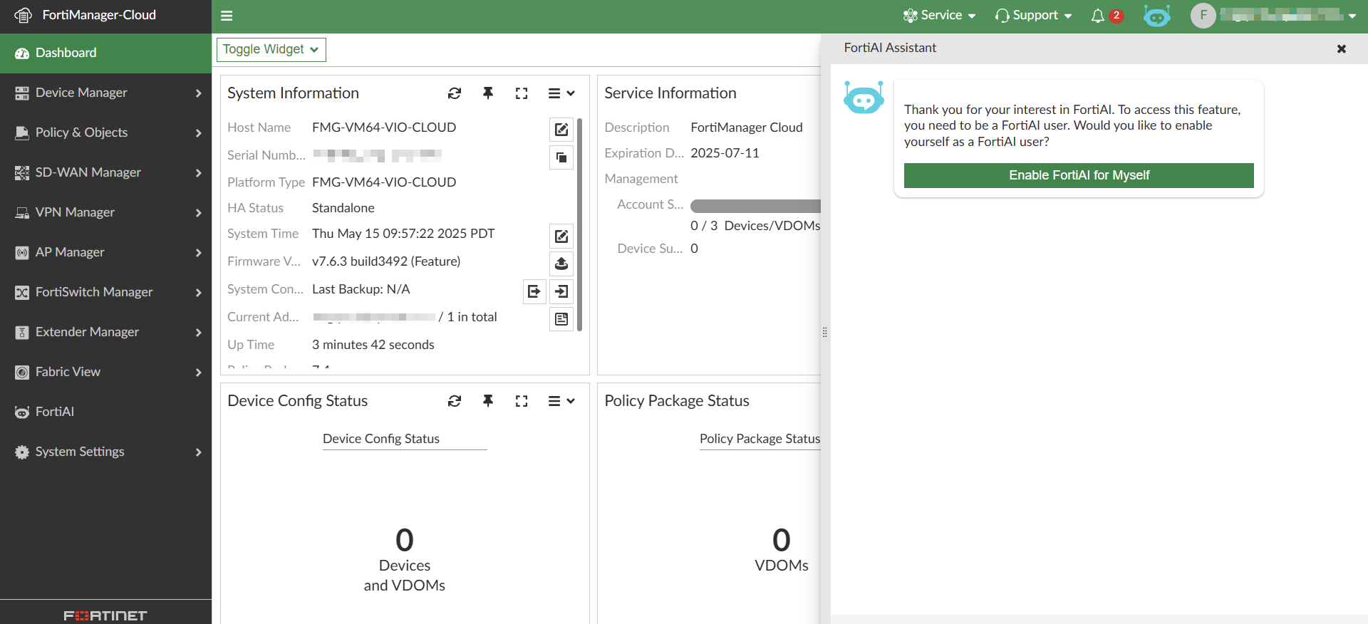
Task: Select FortiAI in the sidebar
Action: pyautogui.click(x=55, y=412)
